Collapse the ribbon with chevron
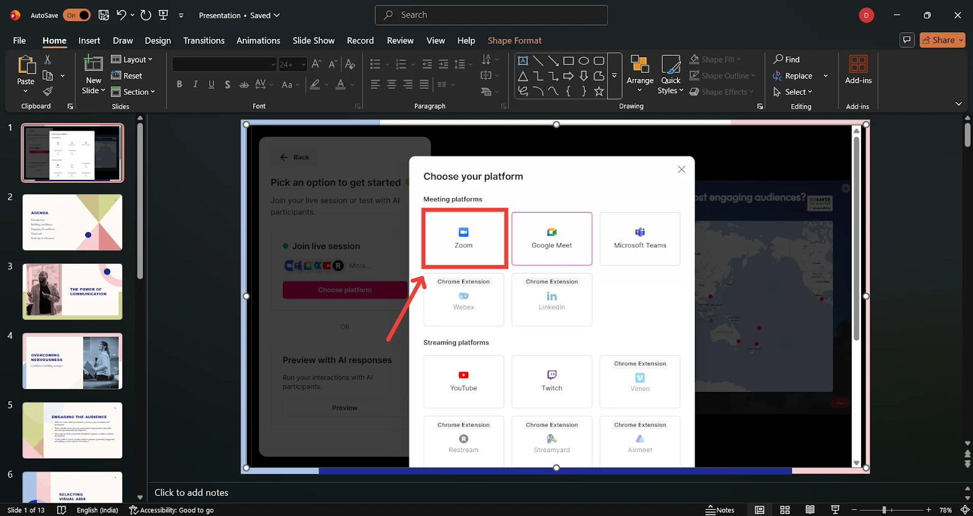 [958, 104]
